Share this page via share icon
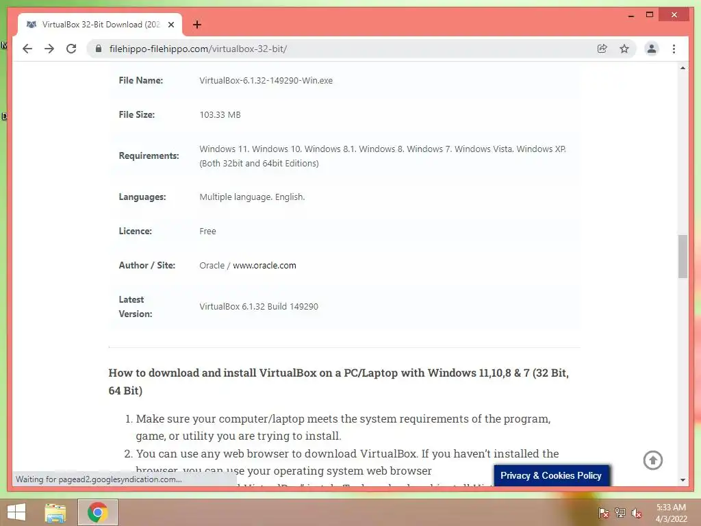The height and width of the screenshot is (526, 701). [602, 49]
